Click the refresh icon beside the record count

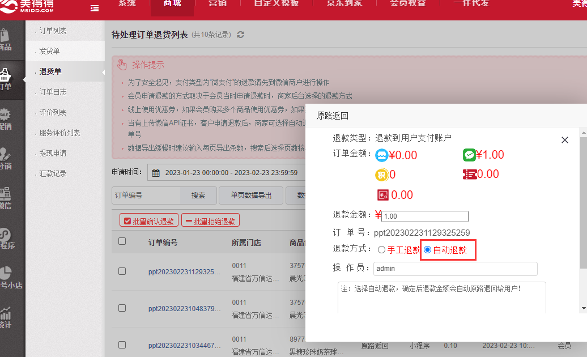pos(241,35)
